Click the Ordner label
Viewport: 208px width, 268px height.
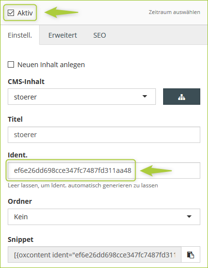[20, 201]
